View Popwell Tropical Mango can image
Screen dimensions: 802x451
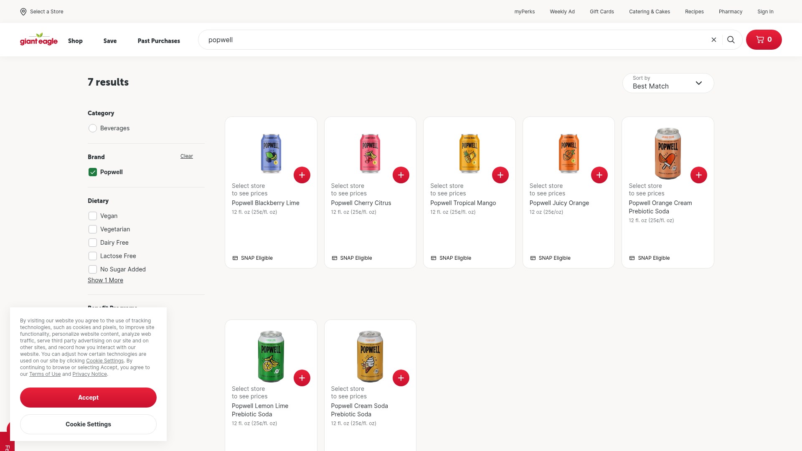click(x=470, y=153)
